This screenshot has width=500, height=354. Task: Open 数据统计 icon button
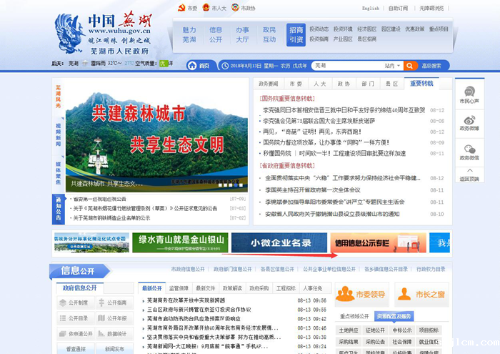pyautogui.click(x=114, y=334)
